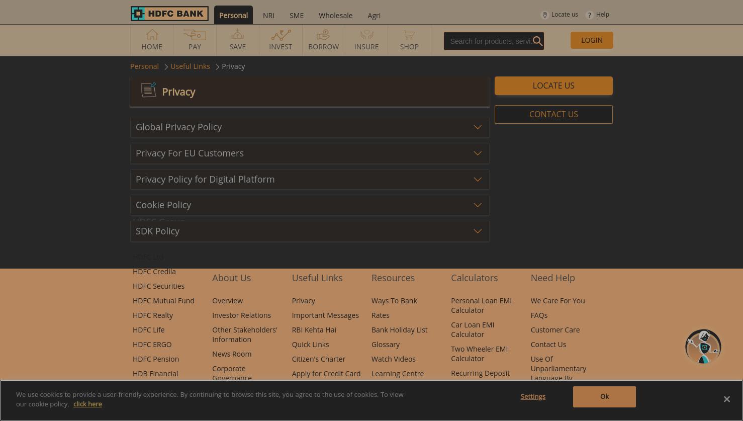
Task: Click the CONTACT US button
Action: click(553, 114)
